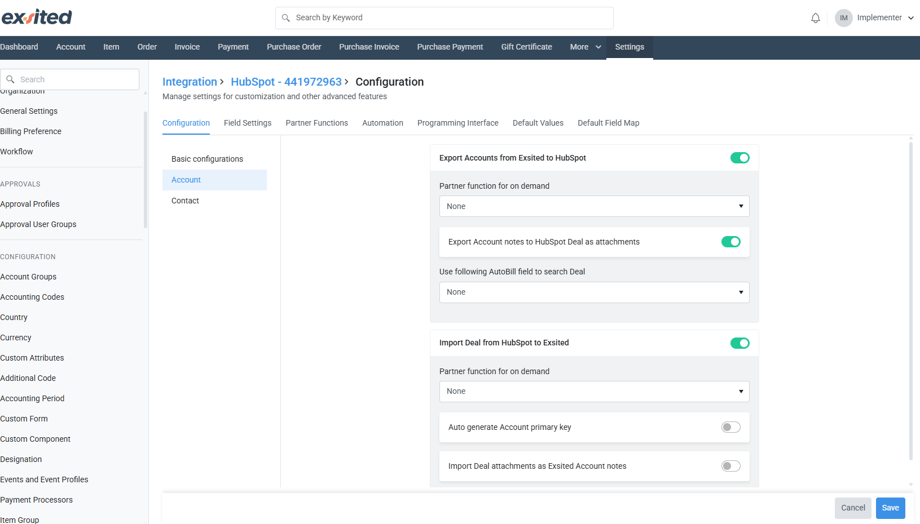Screen dimensions: 920x524
Task: Open the Dashboard menu
Action: click(19, 47)
